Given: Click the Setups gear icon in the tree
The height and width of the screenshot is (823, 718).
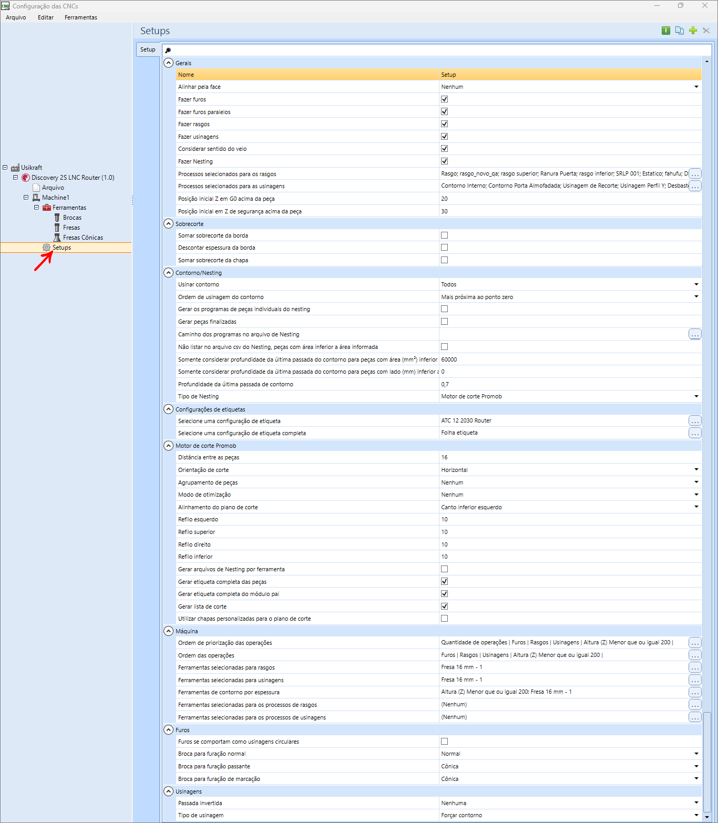Looking at the screenshot, I should [x=47, y=248].
